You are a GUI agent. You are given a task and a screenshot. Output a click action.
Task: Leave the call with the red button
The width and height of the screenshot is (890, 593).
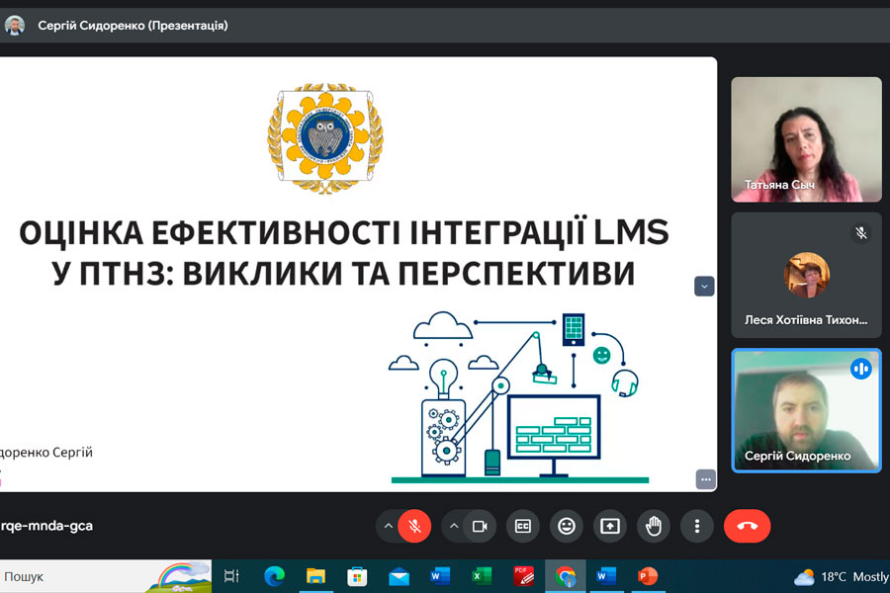coord(747,526)
